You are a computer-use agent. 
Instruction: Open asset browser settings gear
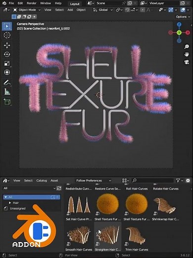188,181
